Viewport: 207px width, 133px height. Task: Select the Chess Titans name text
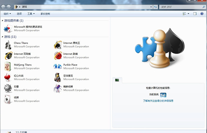[x=21, y=43]
